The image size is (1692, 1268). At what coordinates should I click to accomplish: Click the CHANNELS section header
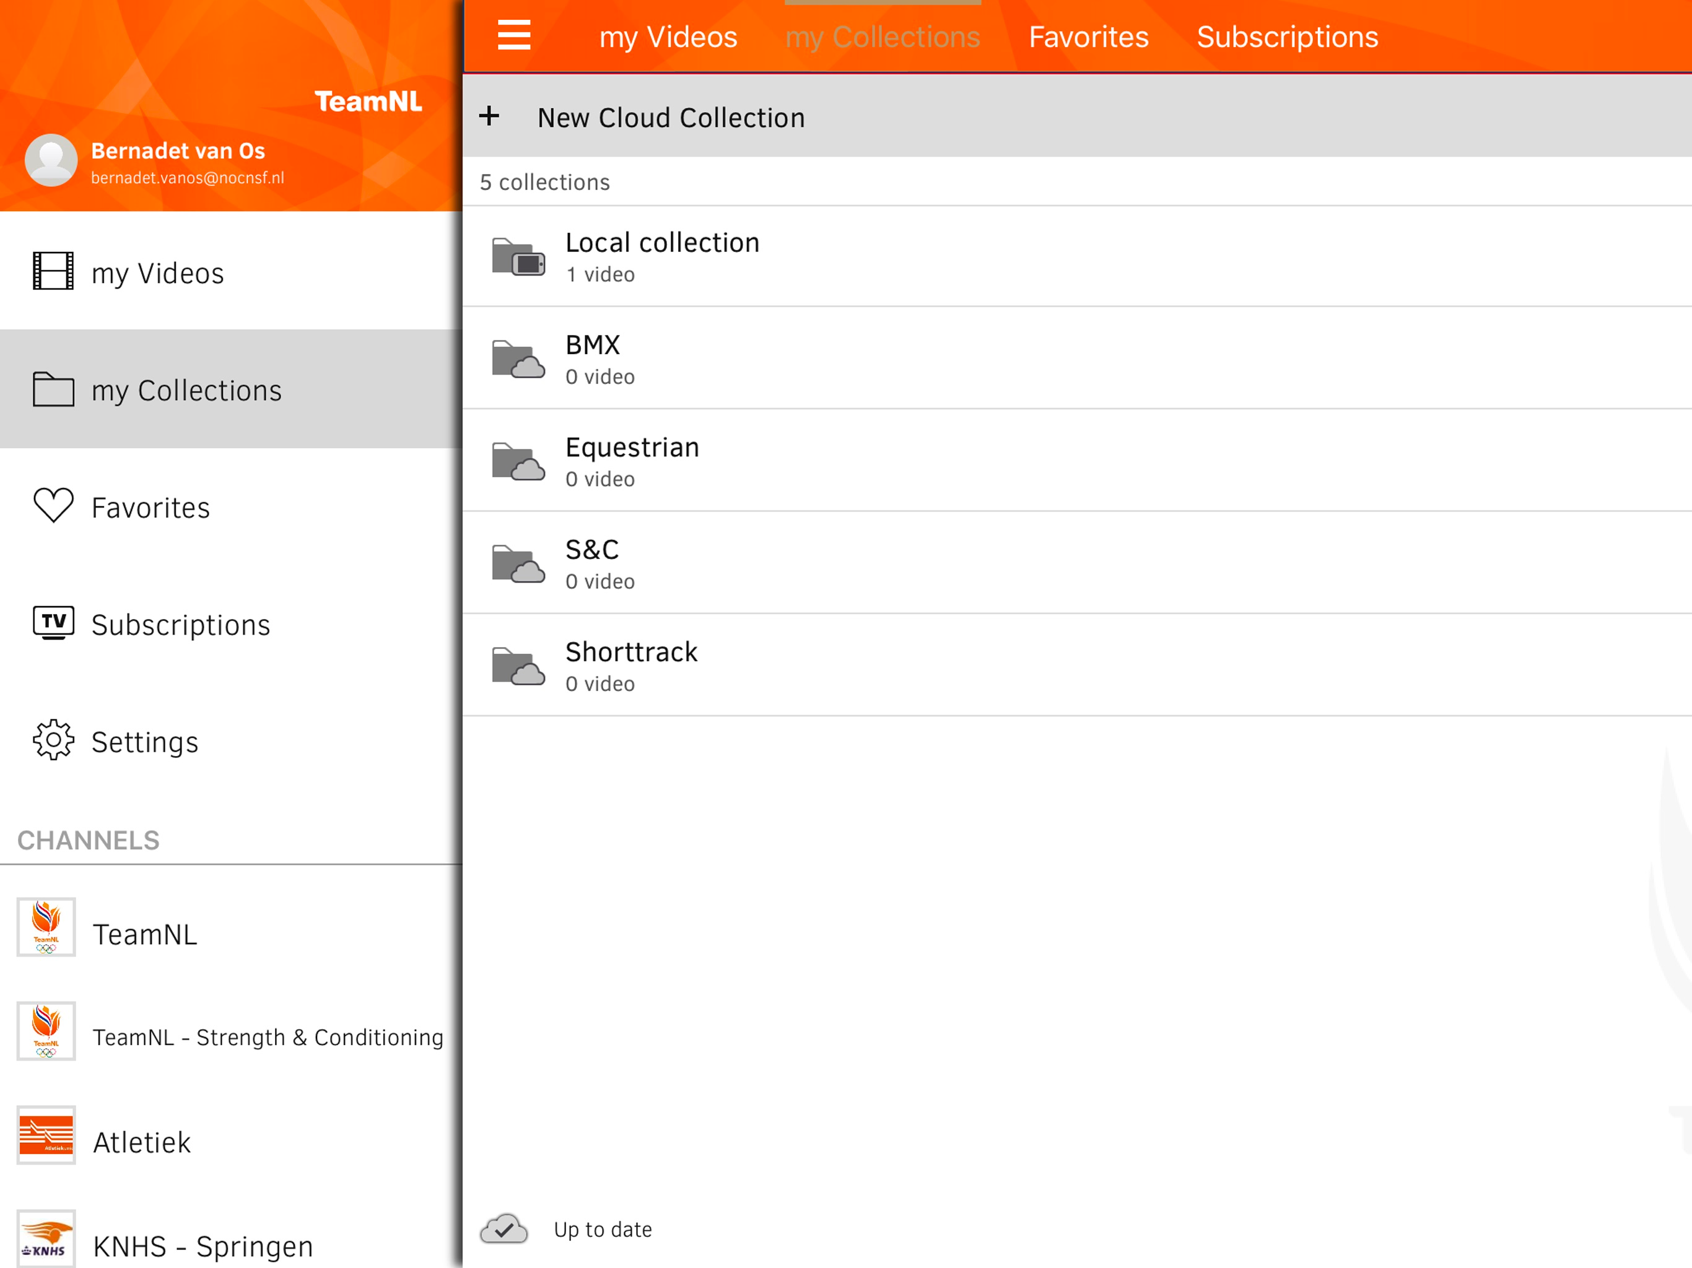click(88, 841)
